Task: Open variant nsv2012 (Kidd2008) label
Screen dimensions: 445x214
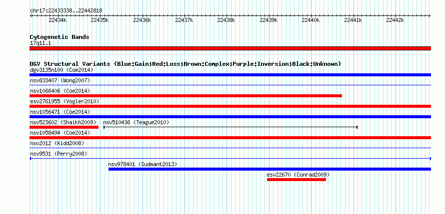Action: (57, 143)
